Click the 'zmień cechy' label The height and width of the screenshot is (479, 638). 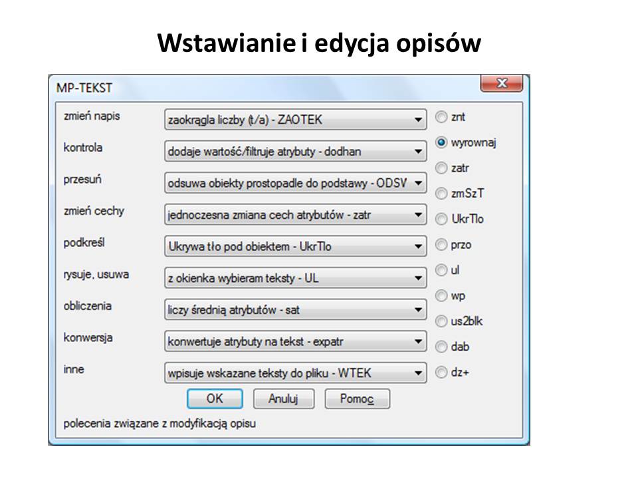[94, 211]
